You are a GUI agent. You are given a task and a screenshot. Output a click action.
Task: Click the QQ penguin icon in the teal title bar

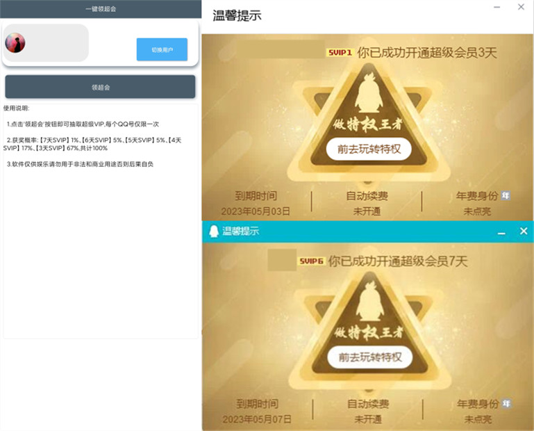point(214,231)
